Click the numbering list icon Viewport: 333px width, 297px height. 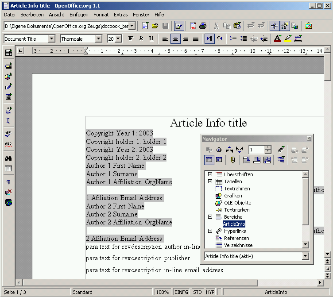coord(233,39)
